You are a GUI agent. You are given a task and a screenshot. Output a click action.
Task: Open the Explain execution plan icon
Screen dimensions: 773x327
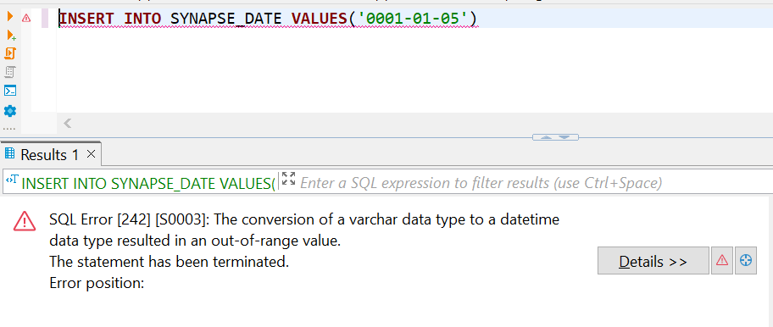coord(10,72)
